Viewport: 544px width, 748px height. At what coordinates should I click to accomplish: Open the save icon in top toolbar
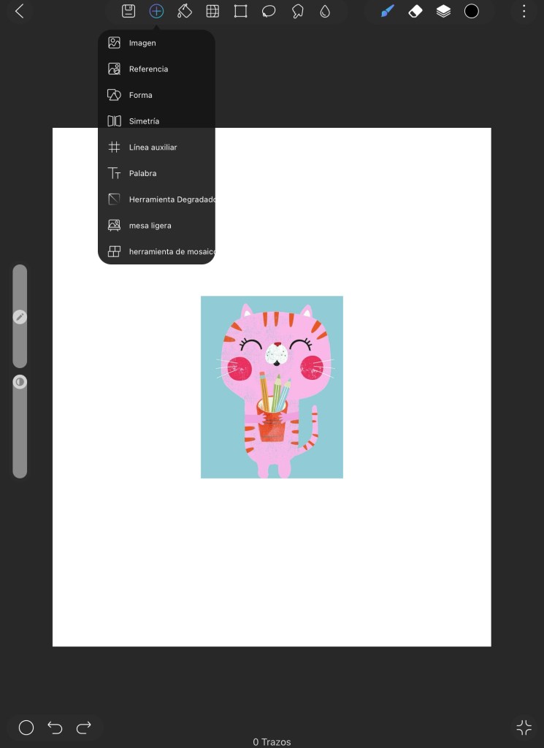coord(129,11)
